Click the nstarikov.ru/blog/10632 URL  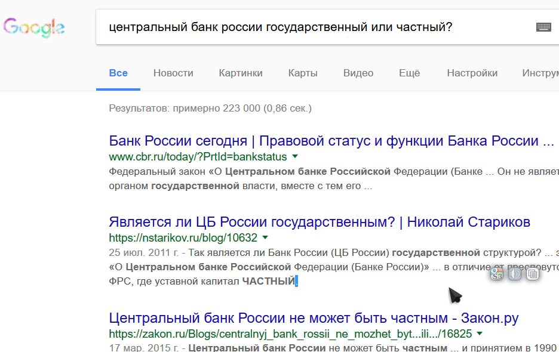pyautogui.click(x=183, y=237)
